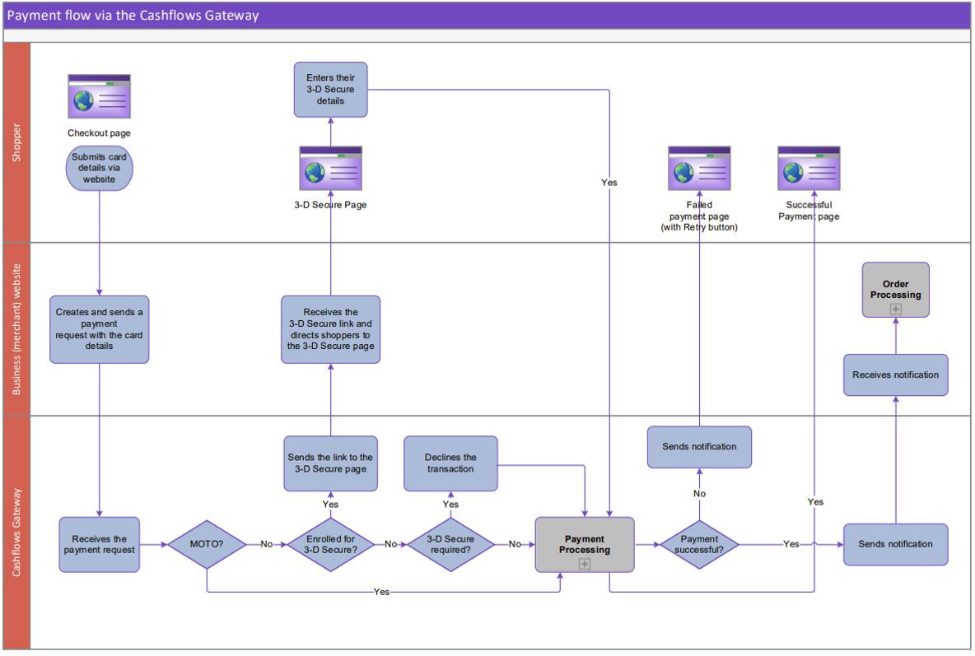Select the 'Sends notification' box in the bottom row
975x656 pixels.
coord(895,545)
